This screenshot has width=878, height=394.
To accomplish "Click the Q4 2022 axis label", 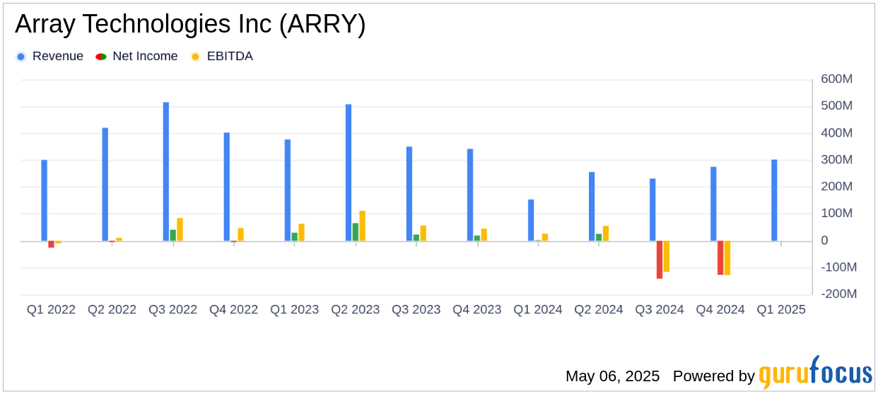I will 233,310.
